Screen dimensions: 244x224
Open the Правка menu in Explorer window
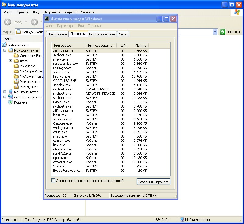[x=23, y=12]
